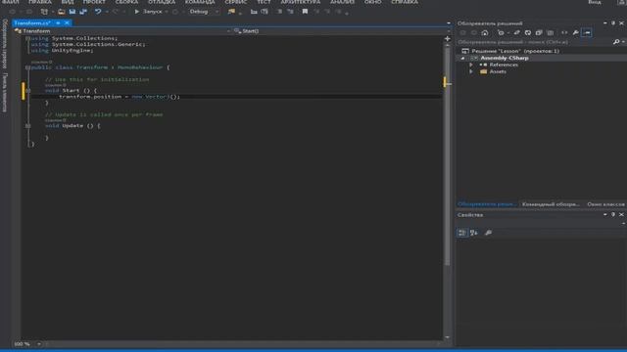Click the Open File folder toolbar icon
This screenshot has height=352, width=627.
click(61, 12)
